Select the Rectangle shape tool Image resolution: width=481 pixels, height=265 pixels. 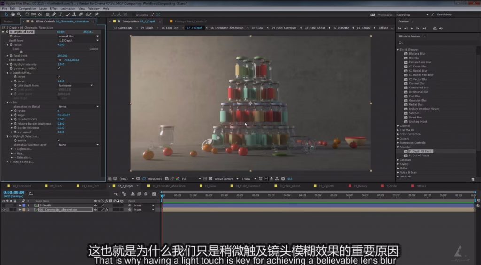click(x=47, y=15)
